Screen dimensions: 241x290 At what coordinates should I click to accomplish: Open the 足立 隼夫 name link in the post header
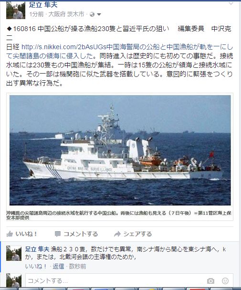tap(43, 4)
